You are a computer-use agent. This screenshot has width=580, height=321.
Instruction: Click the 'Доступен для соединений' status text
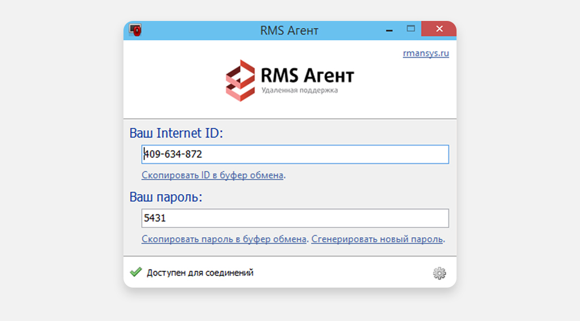click(200, 273)
